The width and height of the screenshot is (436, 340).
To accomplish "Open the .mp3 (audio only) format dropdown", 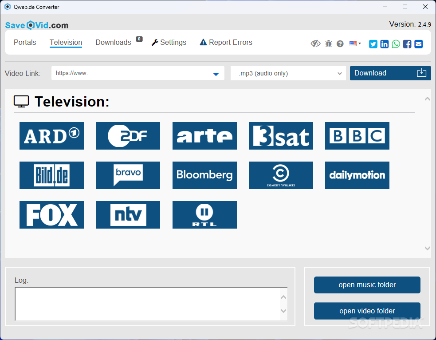I will click(x=288, y=73).
